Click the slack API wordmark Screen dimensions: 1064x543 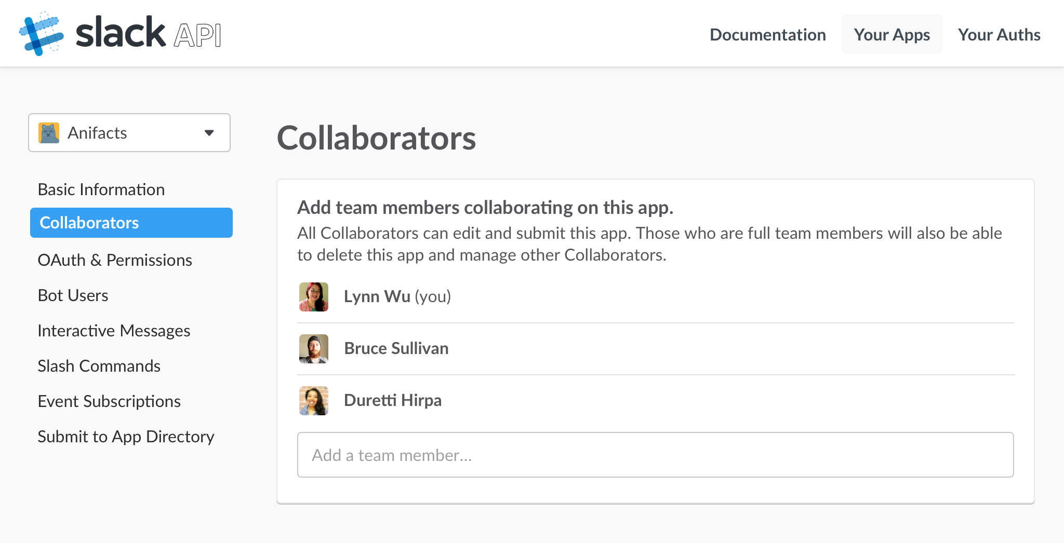pyautogui.click(x=149, y=33)
